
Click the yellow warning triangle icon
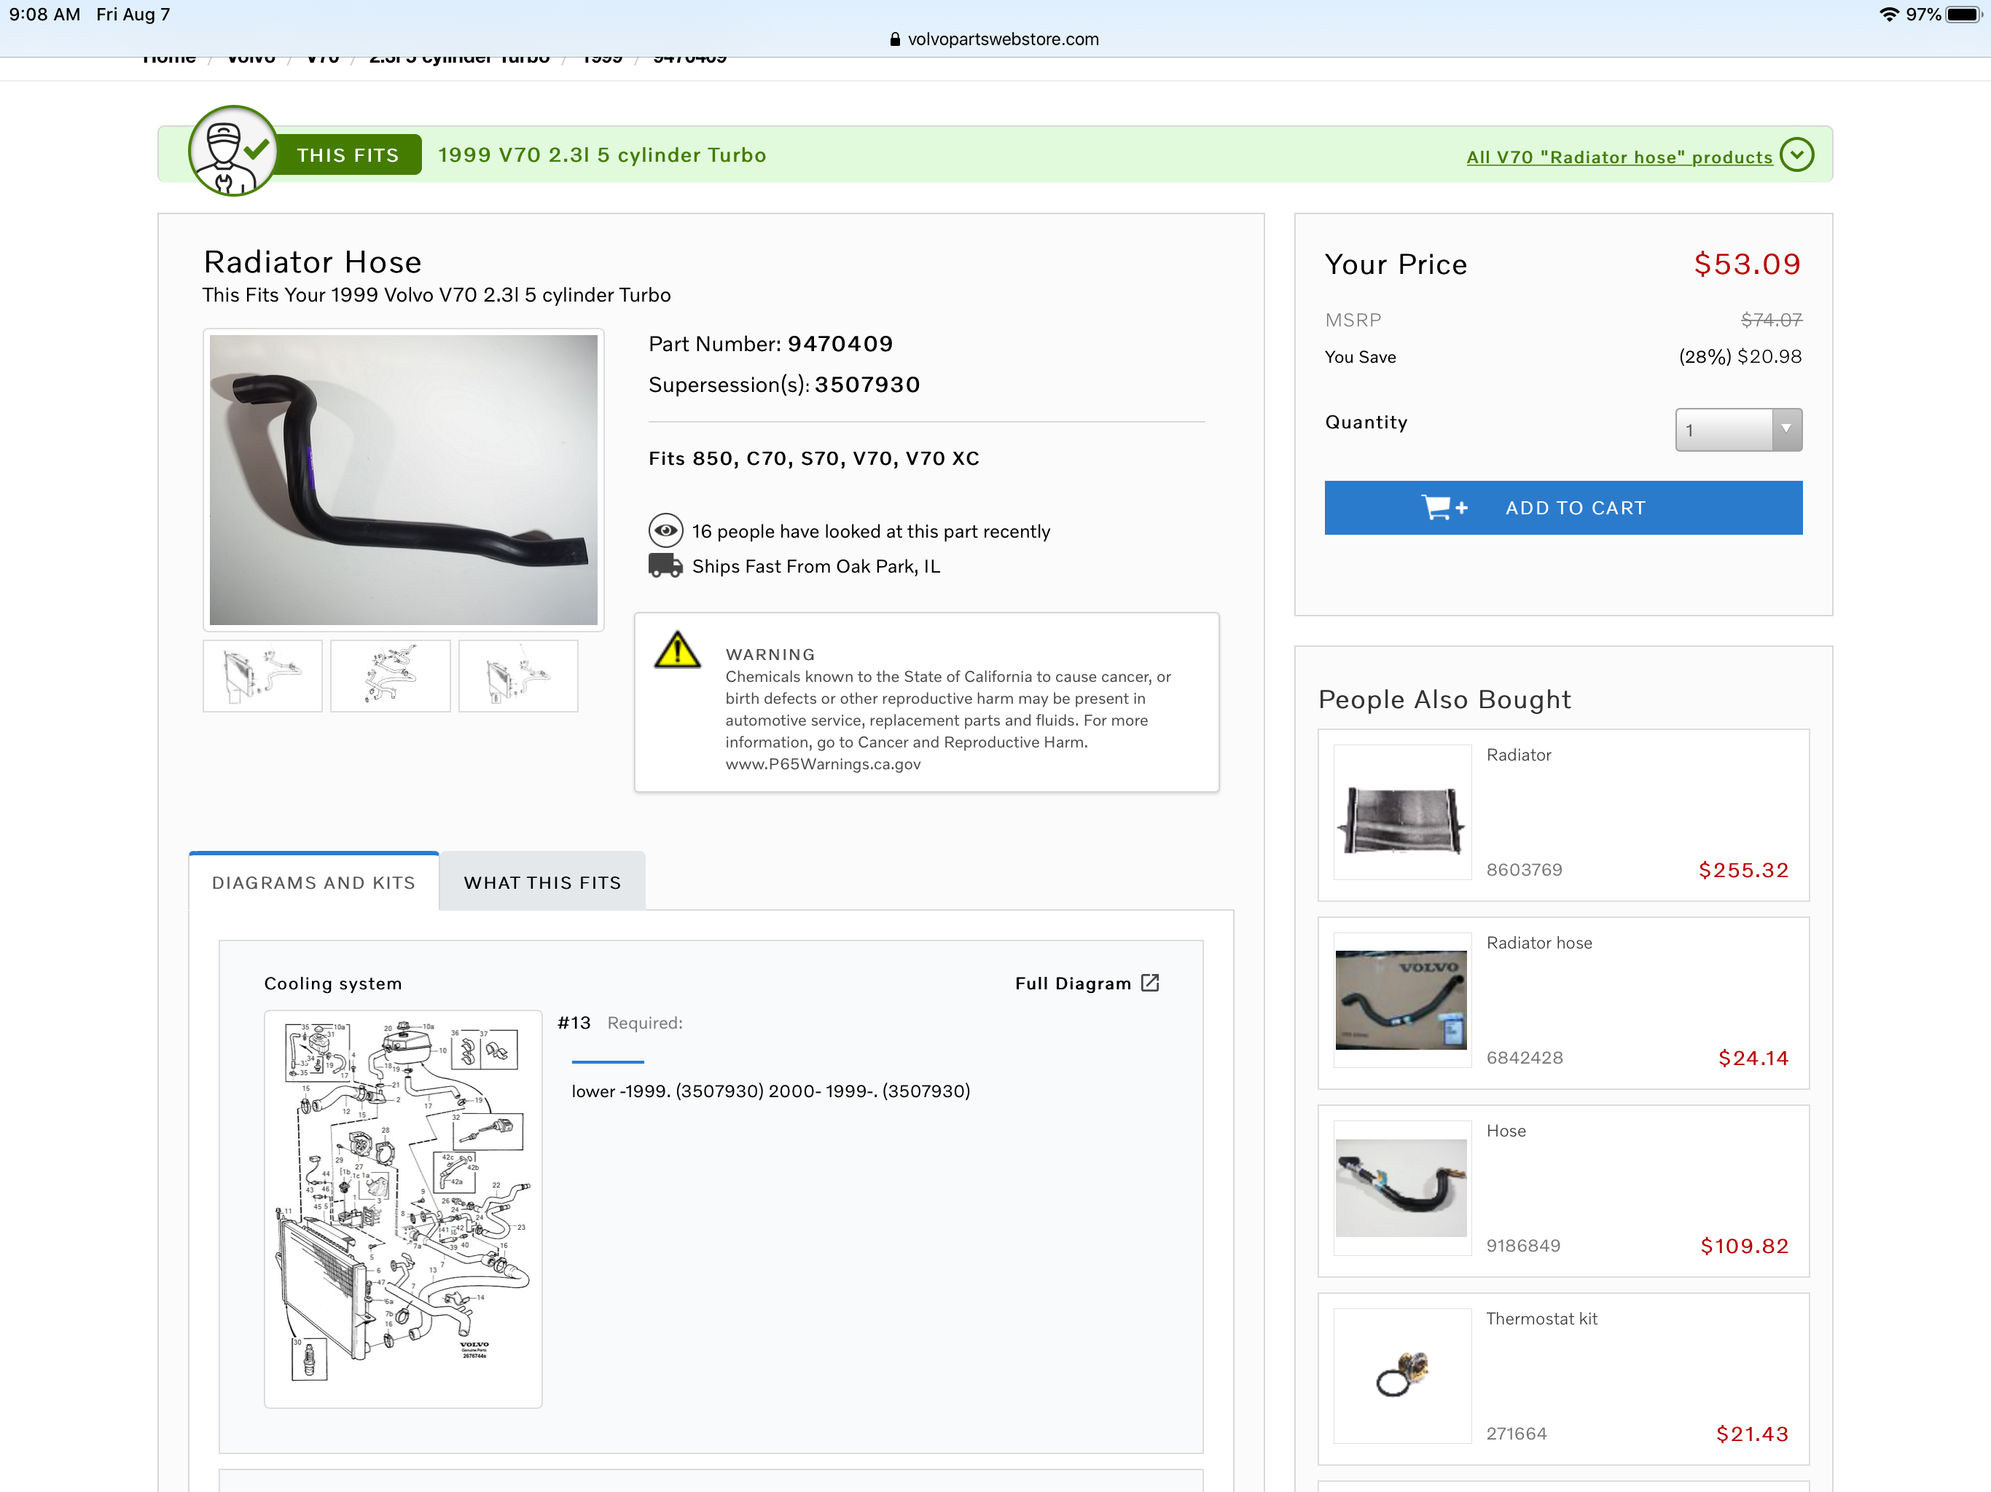pos(677,650)
